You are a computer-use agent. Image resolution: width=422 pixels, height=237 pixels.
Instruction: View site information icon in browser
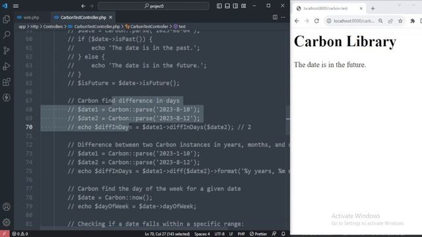[329, 20]
